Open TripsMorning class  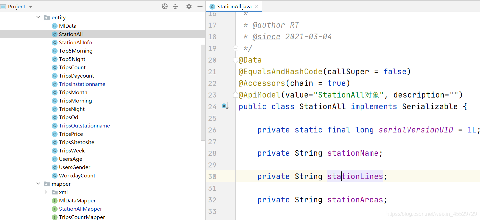pos(75,101)
